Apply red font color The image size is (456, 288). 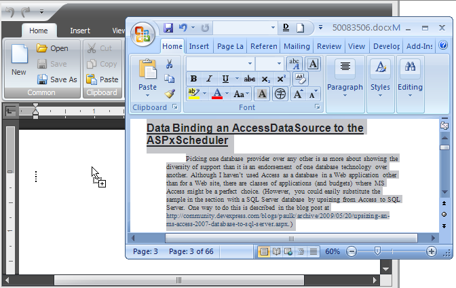pyautogui.click(x=217, y=94)
